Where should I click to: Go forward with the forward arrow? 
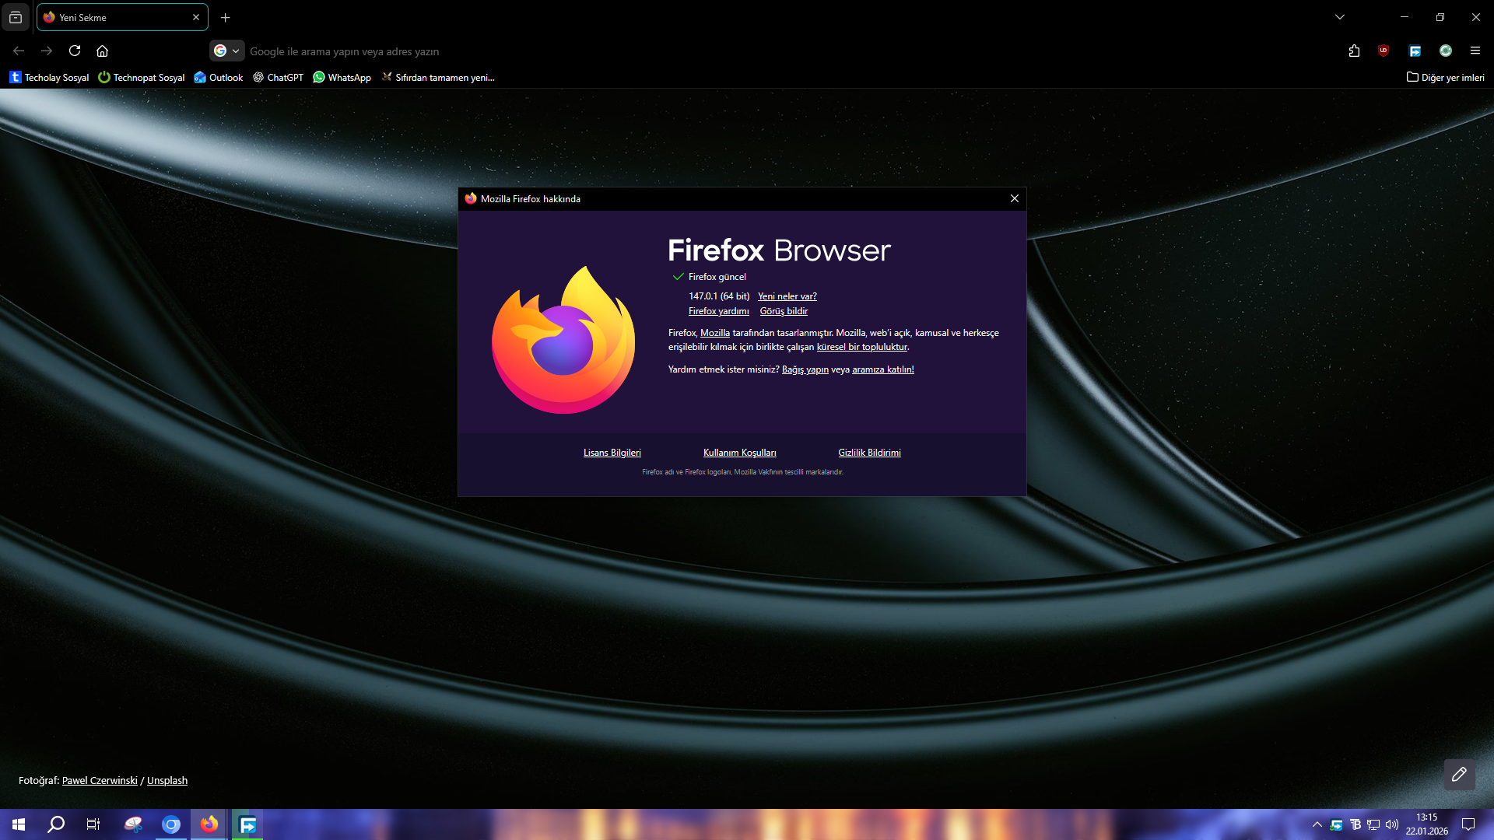pyautogui.click(x=47, y=51)
